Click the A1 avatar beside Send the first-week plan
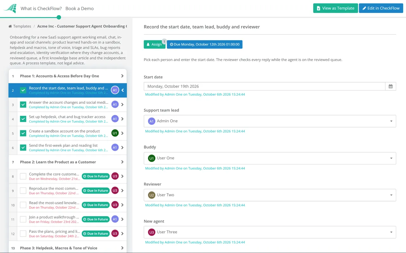 click(x=115, y=147)
